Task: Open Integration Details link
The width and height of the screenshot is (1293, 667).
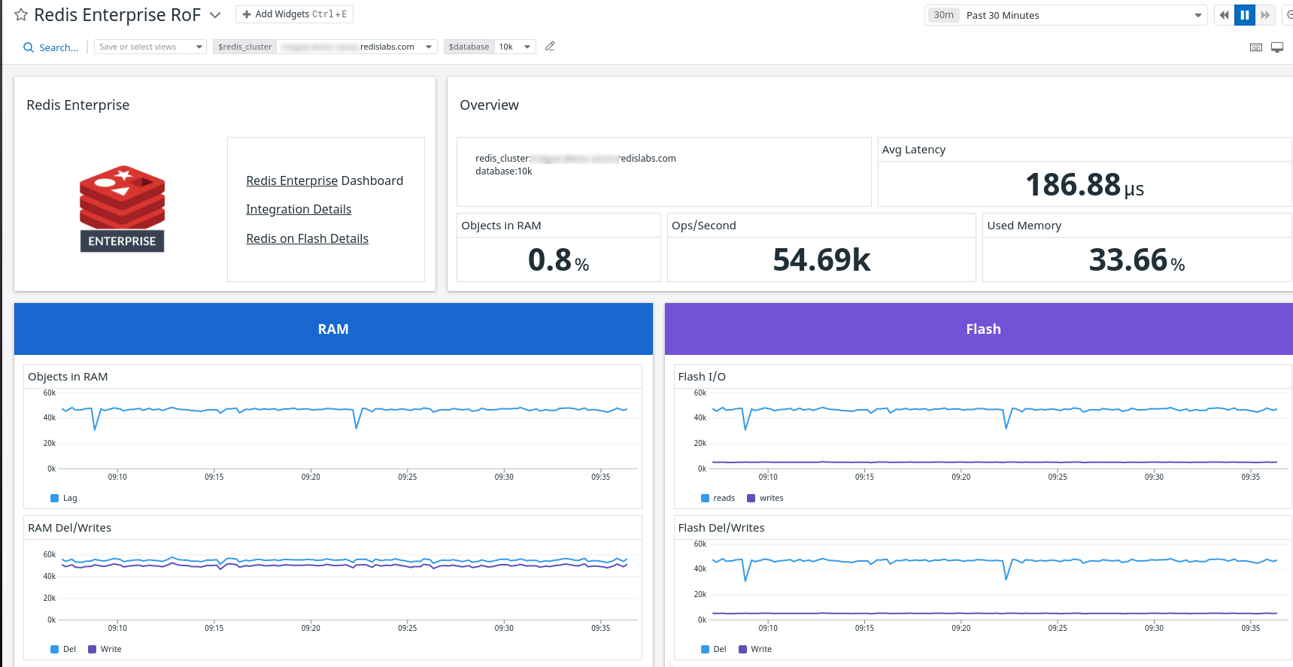Action: coord(299,209)
